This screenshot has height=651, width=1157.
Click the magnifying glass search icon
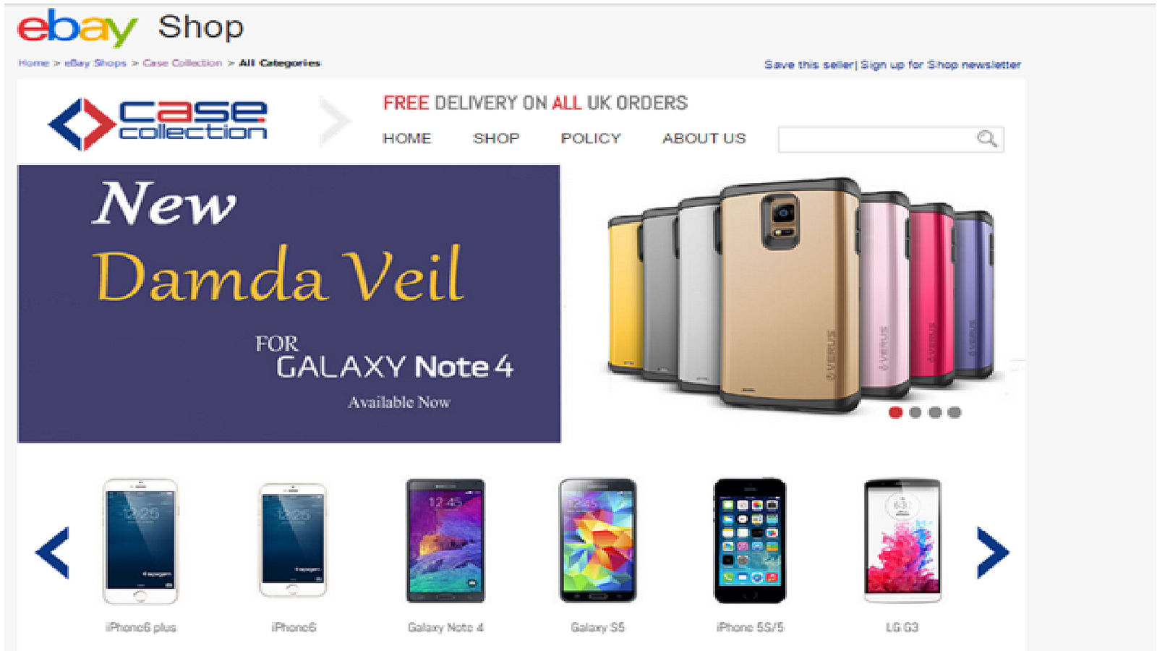click(987, 139)
